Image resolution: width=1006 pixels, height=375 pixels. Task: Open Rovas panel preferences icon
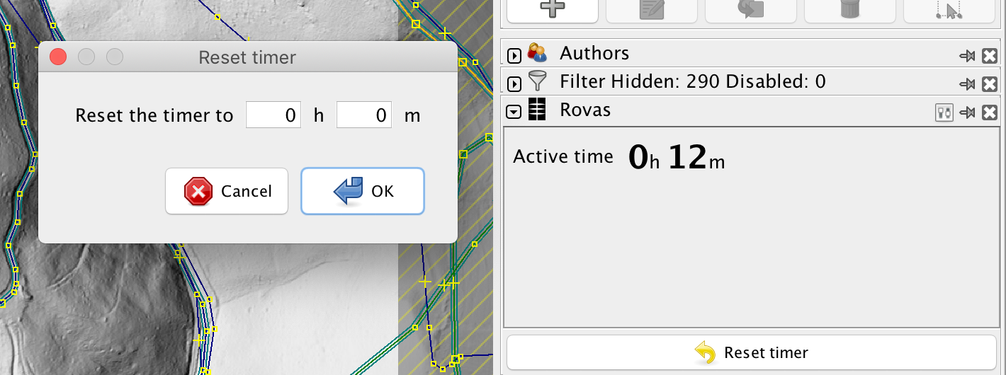[944, 112]
